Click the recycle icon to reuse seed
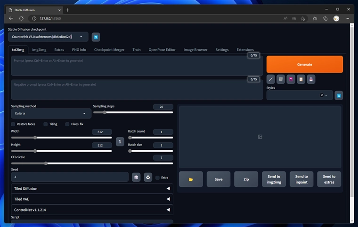The image size is (358, 227). tap(148, 177)
